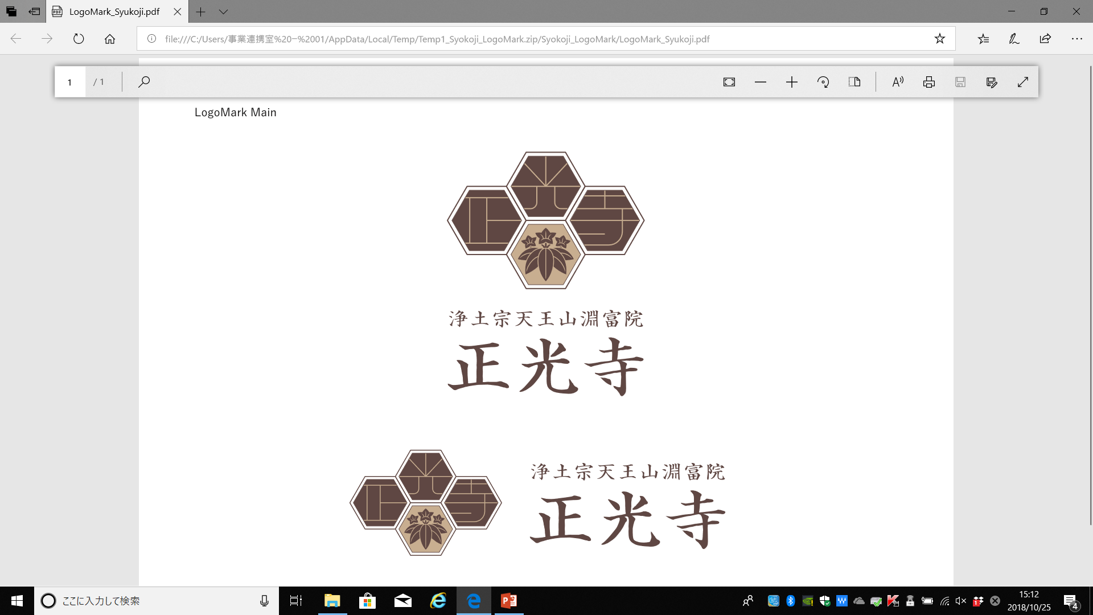Screen dimensions: 1093x615
Task: Open the tabs you've set aside
Action: pos(11,11)
